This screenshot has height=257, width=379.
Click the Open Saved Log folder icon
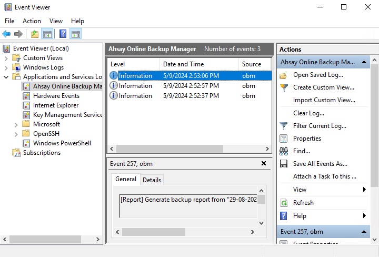(x=284, y=75)
